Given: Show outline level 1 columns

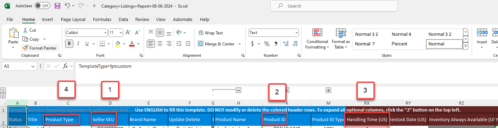Looking at the screenshot, I should coord(3,90).
